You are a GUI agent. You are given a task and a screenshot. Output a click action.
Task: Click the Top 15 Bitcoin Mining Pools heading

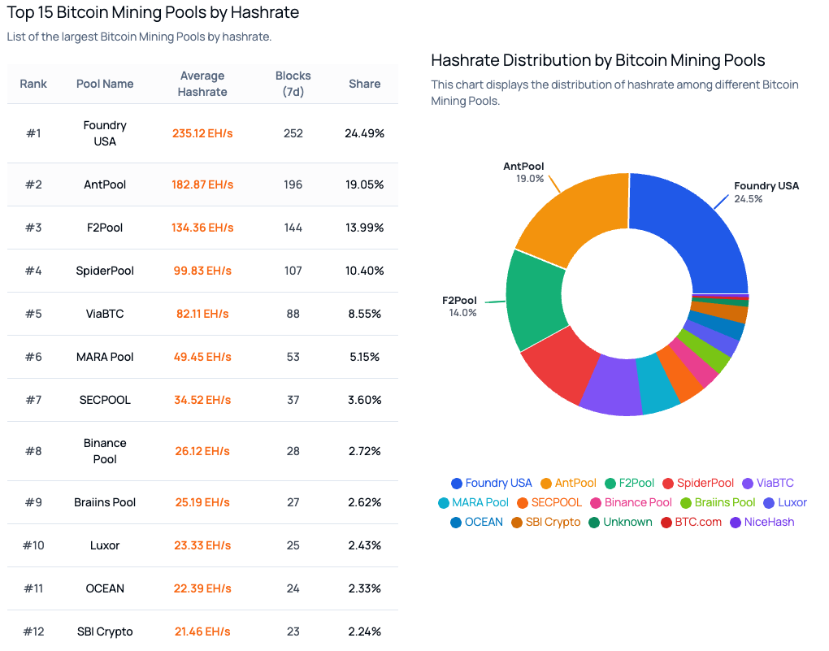coord(153,12)
